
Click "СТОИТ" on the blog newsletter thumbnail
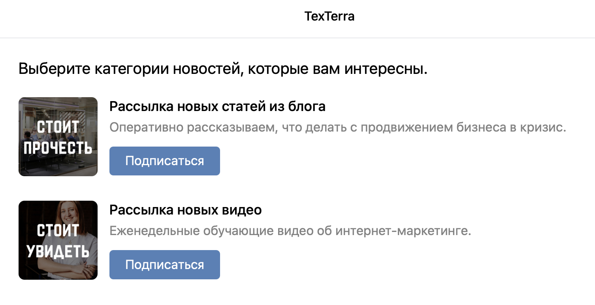pyautogui.click(x=58, y=127)
